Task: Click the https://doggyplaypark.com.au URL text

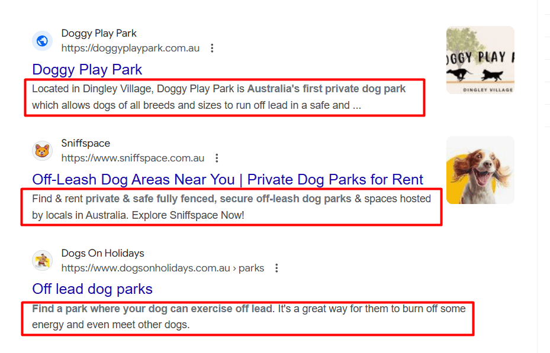Action: (x=130, y=48)
